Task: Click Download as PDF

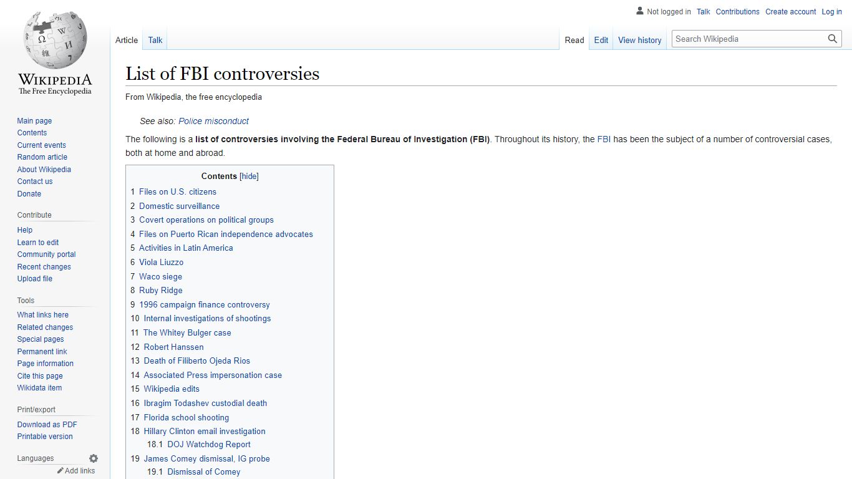Action: click(47, 425)
